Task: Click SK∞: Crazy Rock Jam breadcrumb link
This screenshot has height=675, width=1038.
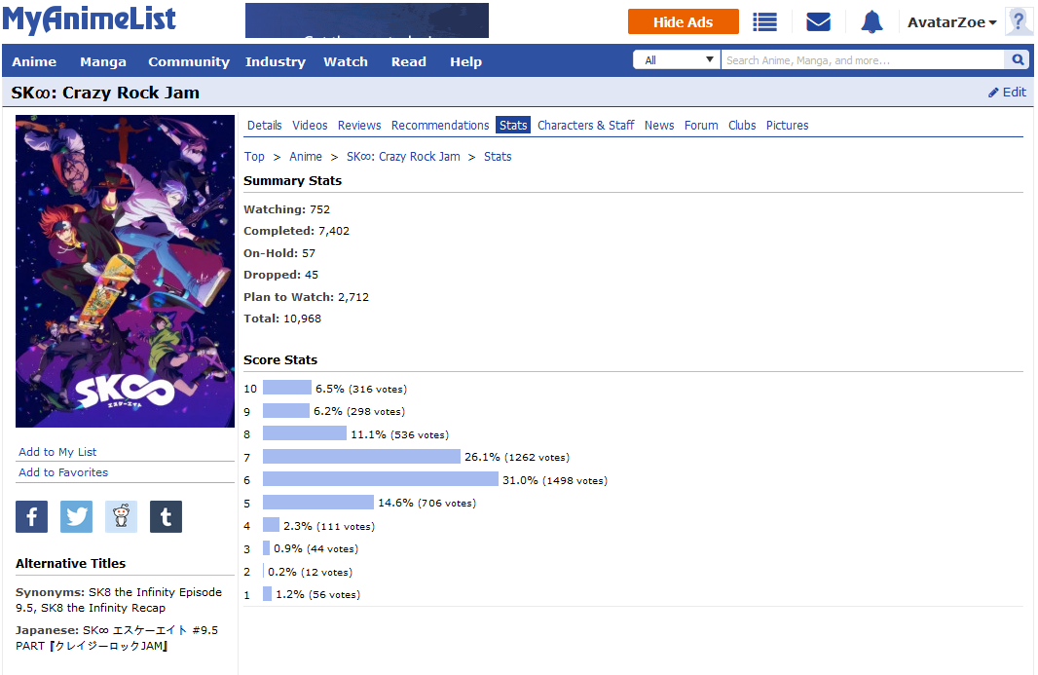Action: pos(403,156)
